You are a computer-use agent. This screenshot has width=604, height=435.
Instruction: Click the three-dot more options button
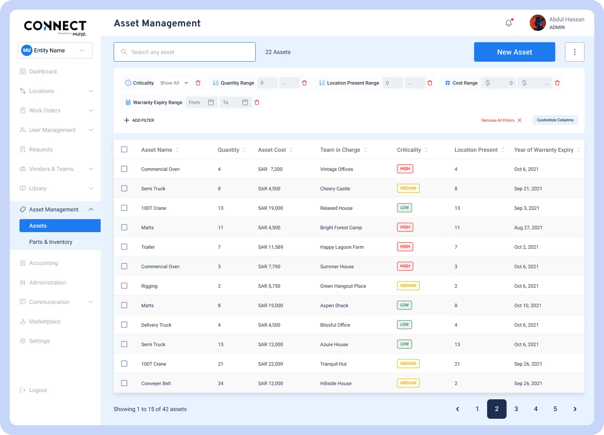coord(574,52)
